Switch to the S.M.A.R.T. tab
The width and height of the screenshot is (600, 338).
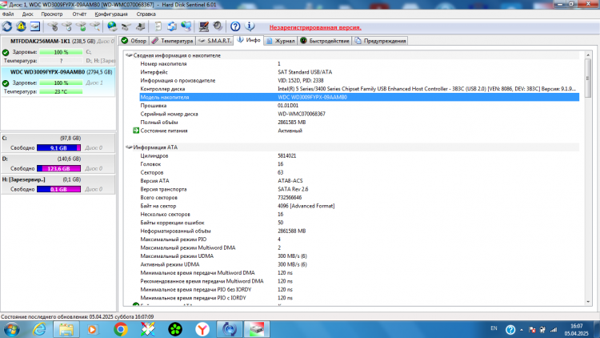(x=215, y=41)
